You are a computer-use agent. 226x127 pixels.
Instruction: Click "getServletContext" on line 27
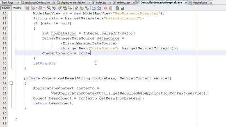click(x=150, y=48)
